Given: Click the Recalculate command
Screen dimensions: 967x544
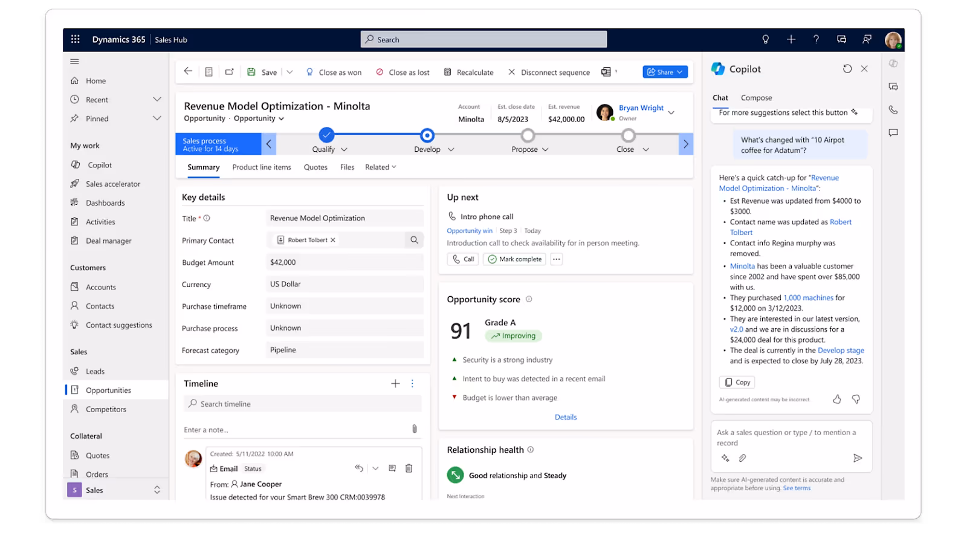Looking at the screenshot, I should [468, 72].
